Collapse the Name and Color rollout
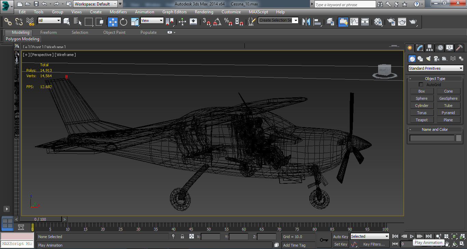This screenshot has width=467, height=249. (435, 129)
